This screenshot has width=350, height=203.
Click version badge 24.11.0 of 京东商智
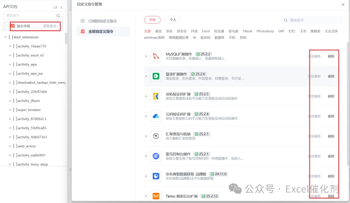point(218,174)
